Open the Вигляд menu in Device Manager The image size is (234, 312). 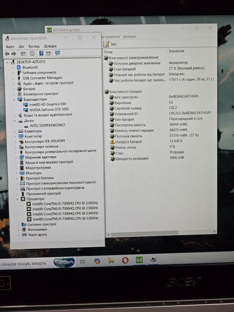pos(34,46)
